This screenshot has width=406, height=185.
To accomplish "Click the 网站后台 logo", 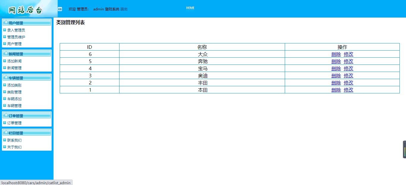I will coord(26,10).
